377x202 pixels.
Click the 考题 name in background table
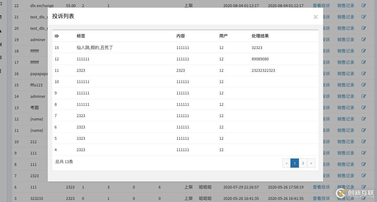coord(35,108)
